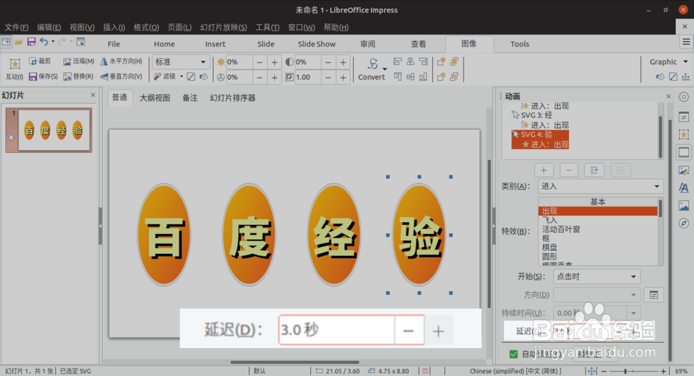The image size is (694, 376).
Task: Open the 滤镜 filter tool
Action: pyautogui.click(x=164, y=76)
